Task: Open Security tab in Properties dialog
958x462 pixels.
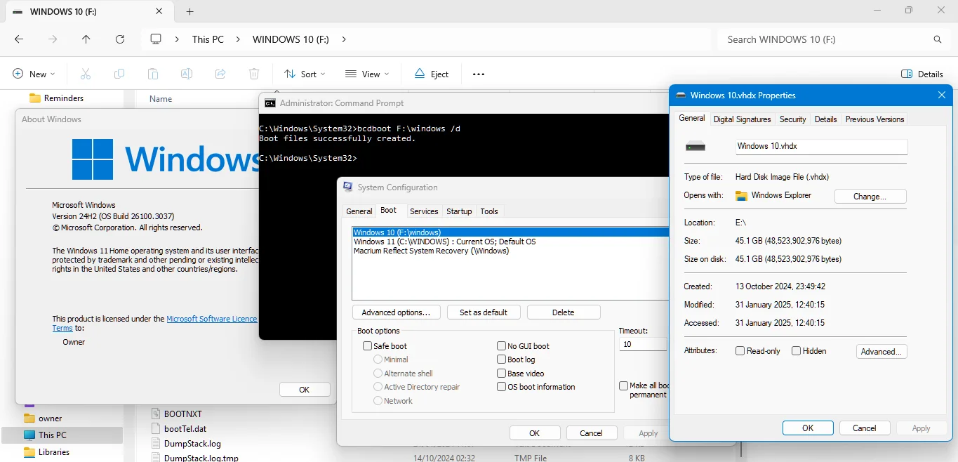Action: tap(792, 119)
